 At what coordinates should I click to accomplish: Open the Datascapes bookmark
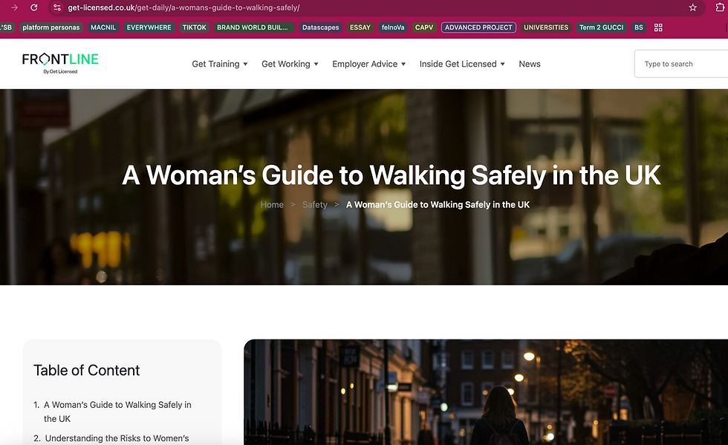click(320, 27)
